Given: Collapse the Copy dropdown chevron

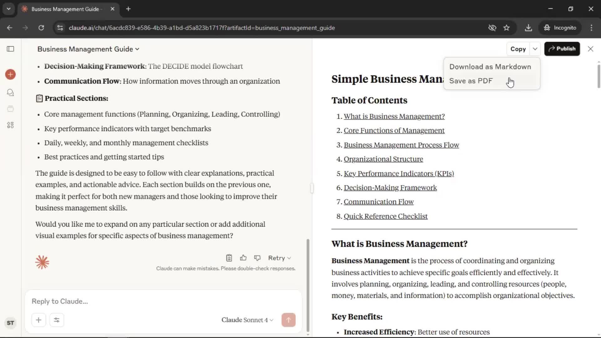Looking at the screenshot, I should 535,49.
